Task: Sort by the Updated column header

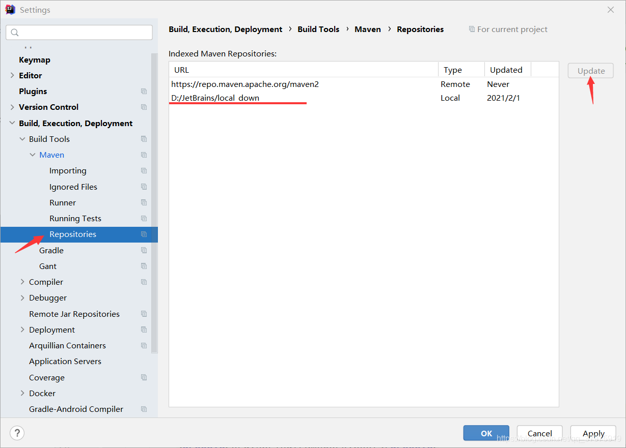Action: tap(507, 70)
